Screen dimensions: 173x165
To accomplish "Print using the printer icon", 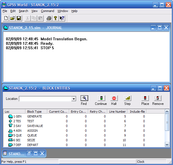I will coord(49,18).
